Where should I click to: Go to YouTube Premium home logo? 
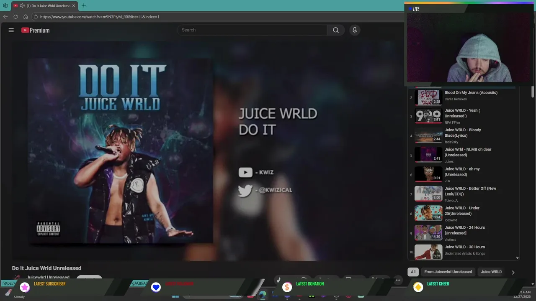[35, 30]
